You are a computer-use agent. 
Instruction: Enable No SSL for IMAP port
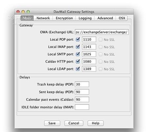pos(100,47)
